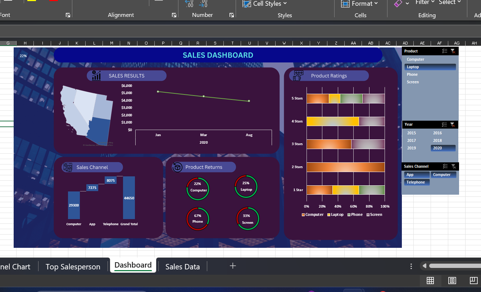Select column header AA
The image size is (481, 292).
tap(353, 43)
